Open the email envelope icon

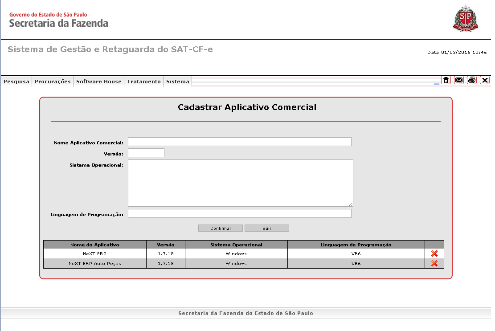[x=459, y=80]
